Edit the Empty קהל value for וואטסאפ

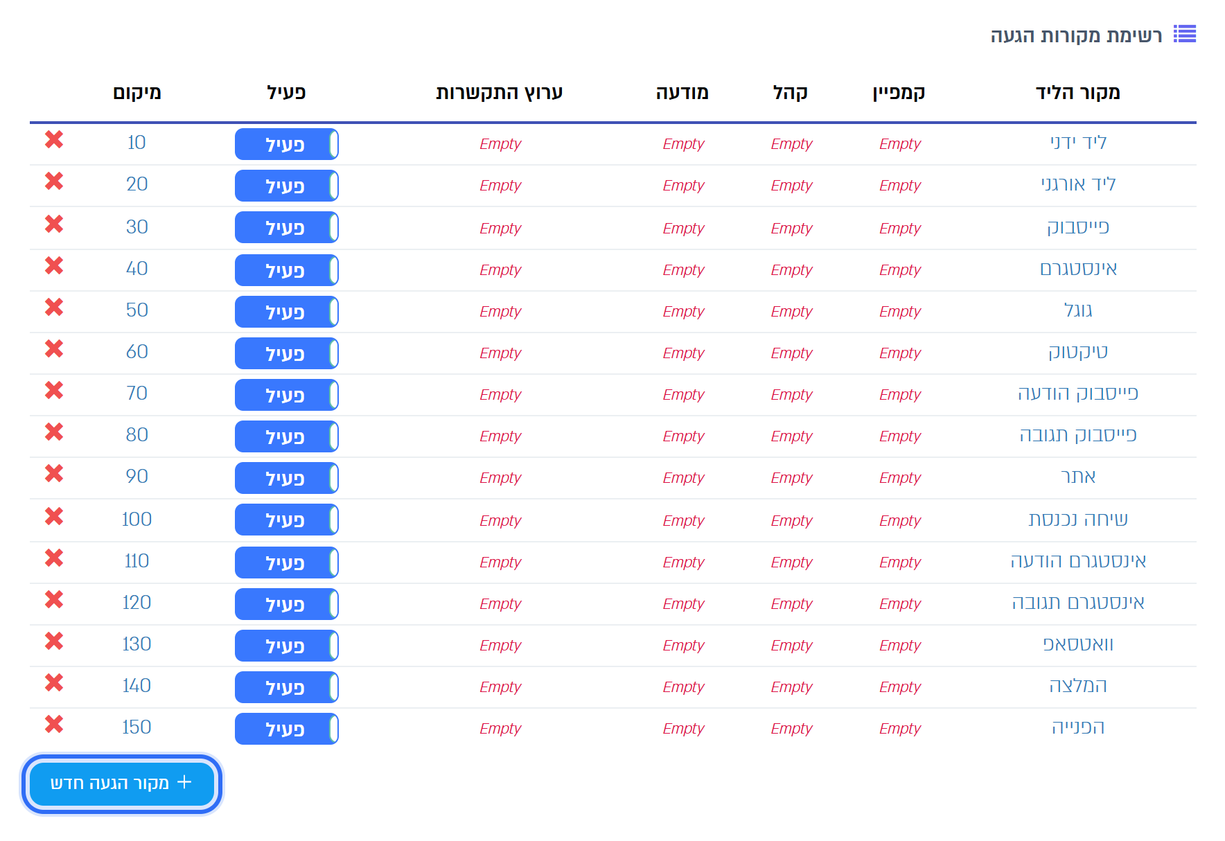coord(791,645)
